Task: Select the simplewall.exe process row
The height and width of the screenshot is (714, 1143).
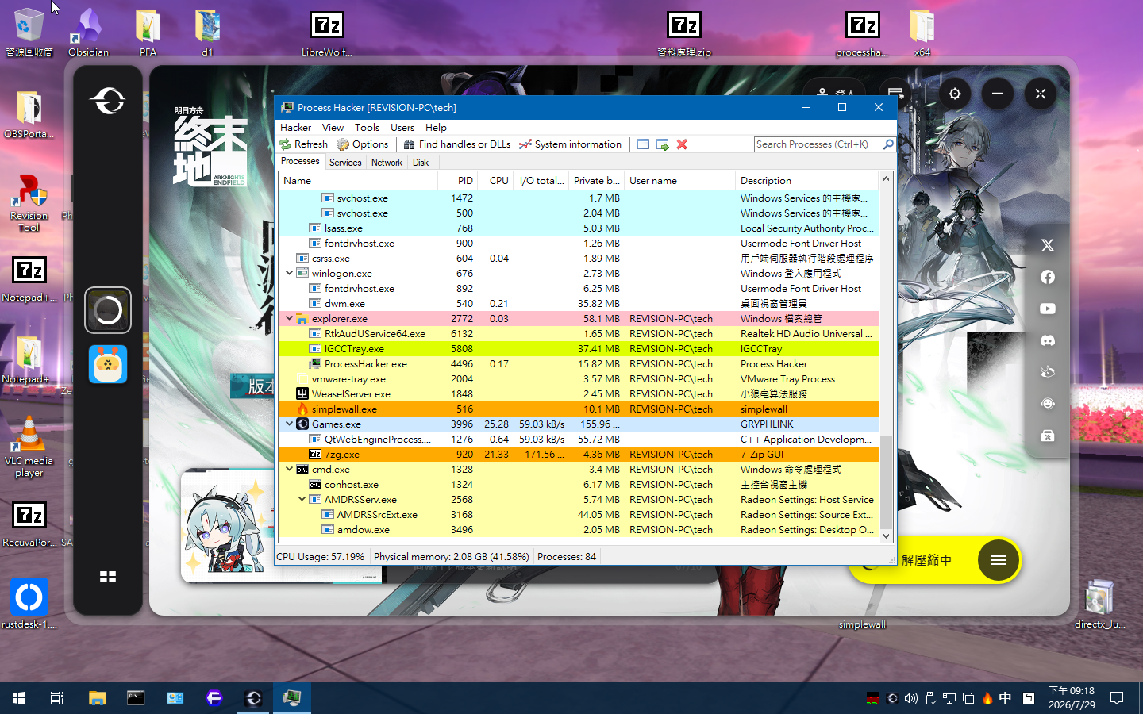Action: [x=579, y=409]
